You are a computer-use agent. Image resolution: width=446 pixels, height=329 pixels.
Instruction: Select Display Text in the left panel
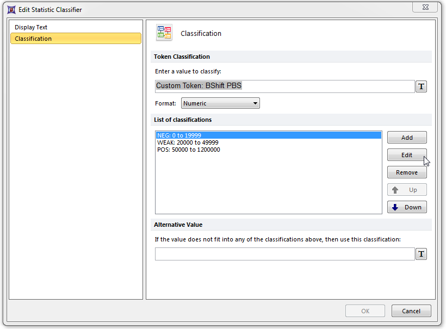coord(31,27)
